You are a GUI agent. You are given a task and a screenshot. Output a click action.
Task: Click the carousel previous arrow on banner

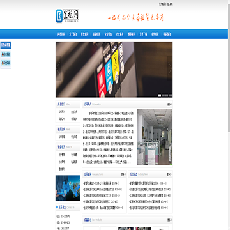tap(58, 68)
